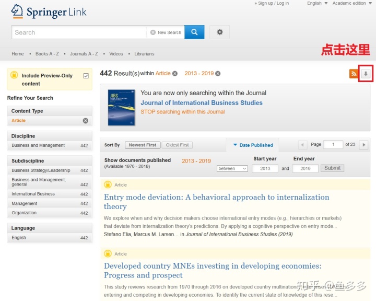This screenshot has height=301, width=376.
Task: Open the 'between' date range dropdown
Action: [232, 168]
